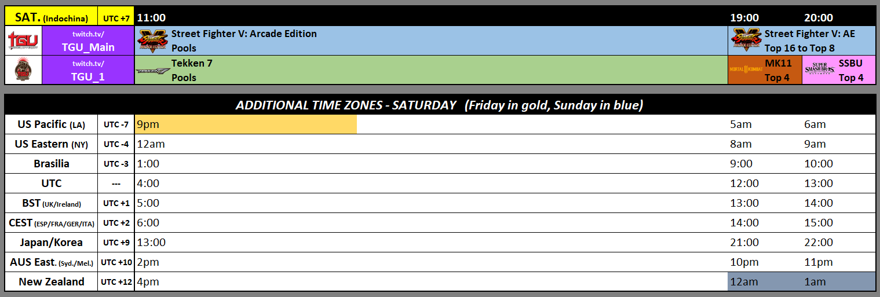The width and height of the screenshot is (880, 297).
Task: Click the Super Smash Bros Ultimate logo
Action: 819,69
